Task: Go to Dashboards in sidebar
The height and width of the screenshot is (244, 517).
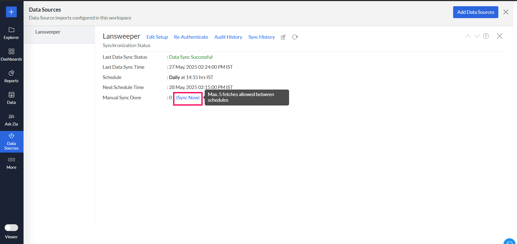Action: point(11,55)
